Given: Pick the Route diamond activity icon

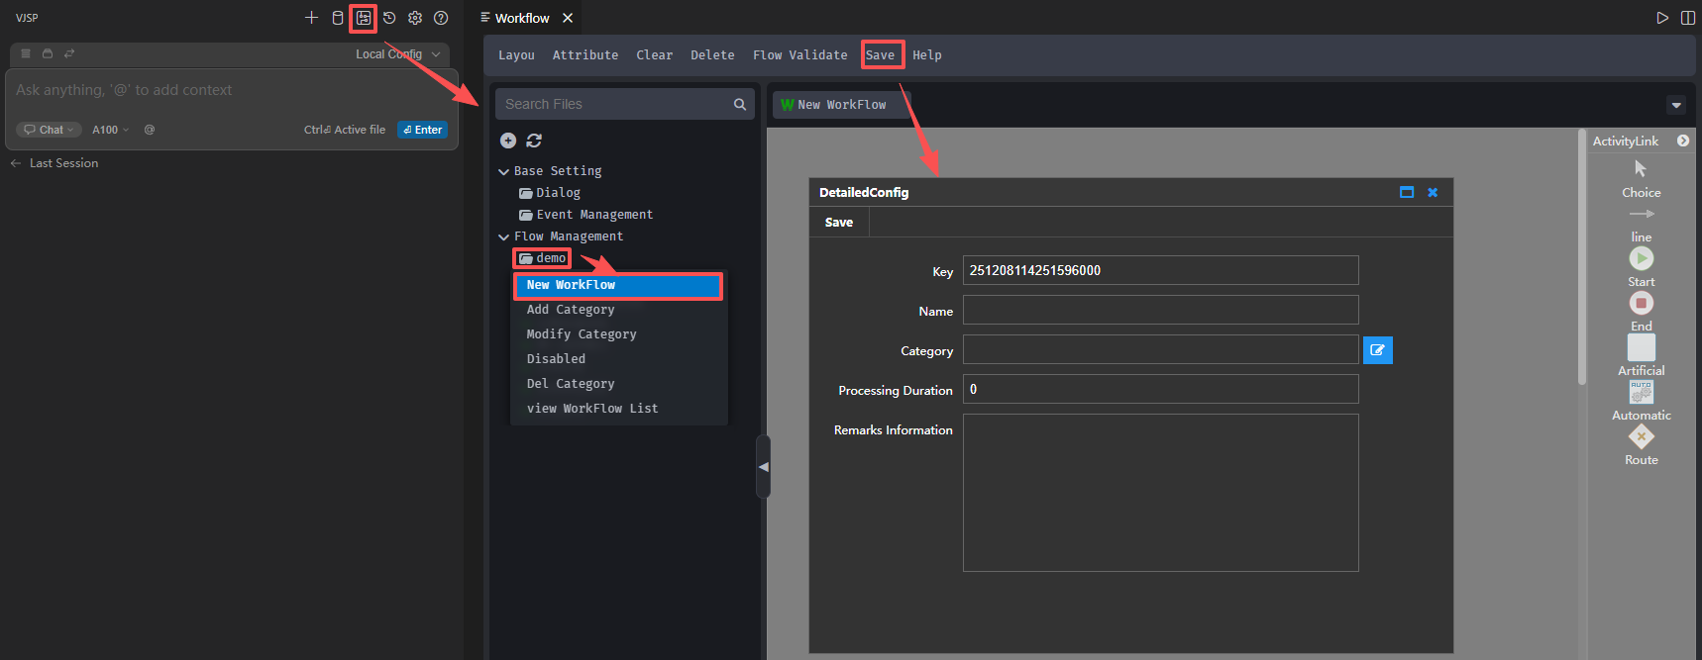Looking at the screenshot, I should 1641,436.
